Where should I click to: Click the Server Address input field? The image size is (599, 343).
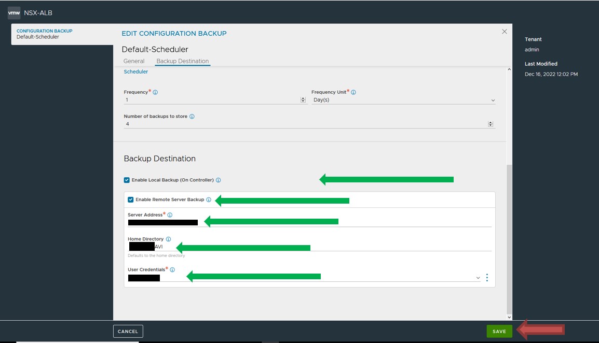pyautogui.click(x=309, y=222)
